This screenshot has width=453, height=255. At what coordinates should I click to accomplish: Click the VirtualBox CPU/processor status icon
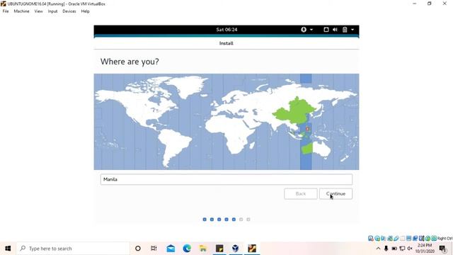click(x=422, y=238)
